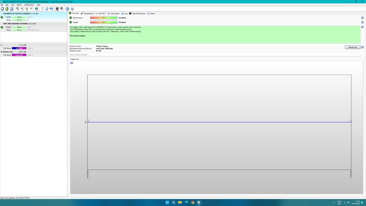Click Hard Disk Sentinel taskbar icon
The width and height of the screenshot is (366, 206).
[x=199, y=202]
